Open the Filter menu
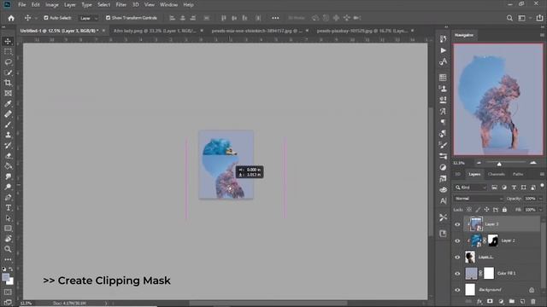Viewport: 547px width, 307px height. coord(121,5)
